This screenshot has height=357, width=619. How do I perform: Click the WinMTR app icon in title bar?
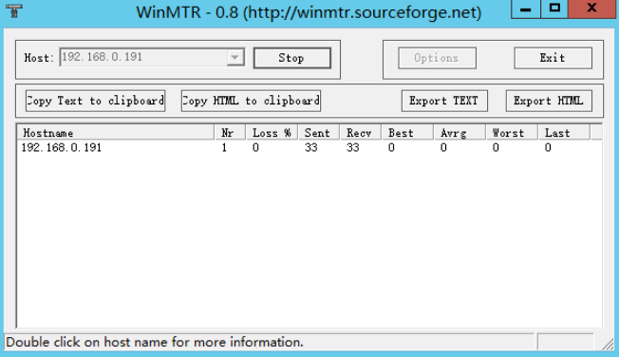(14, 11)
